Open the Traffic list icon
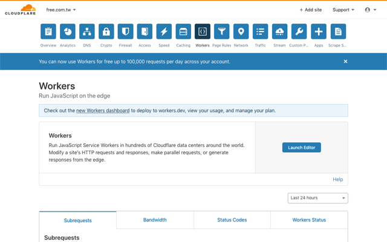 (x=261, y=31)
